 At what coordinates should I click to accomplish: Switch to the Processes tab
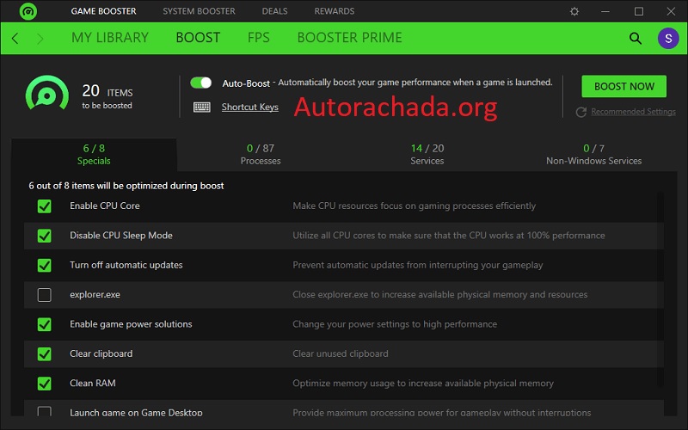click(261, 155)
